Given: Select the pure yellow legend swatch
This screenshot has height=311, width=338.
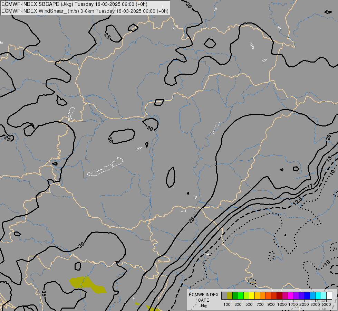Looking at the screenshot, I should click(252, 295).
